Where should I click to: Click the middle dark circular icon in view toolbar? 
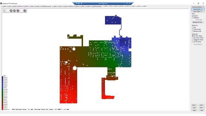pos(14,11)
